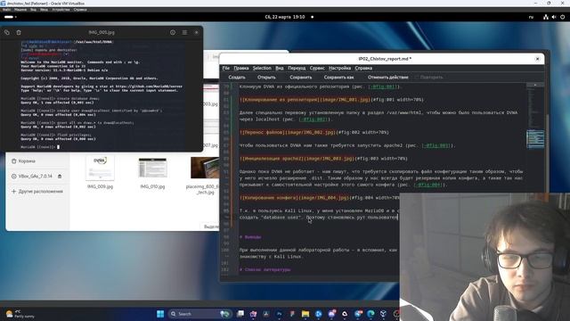Click the # Список литературы heading in editor

tap(265, 269)
